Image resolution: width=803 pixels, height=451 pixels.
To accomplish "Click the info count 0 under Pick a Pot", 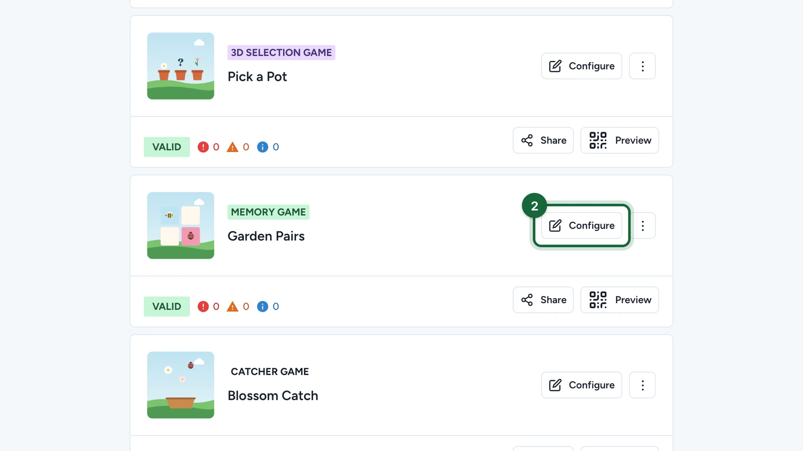I will [276, 147].
